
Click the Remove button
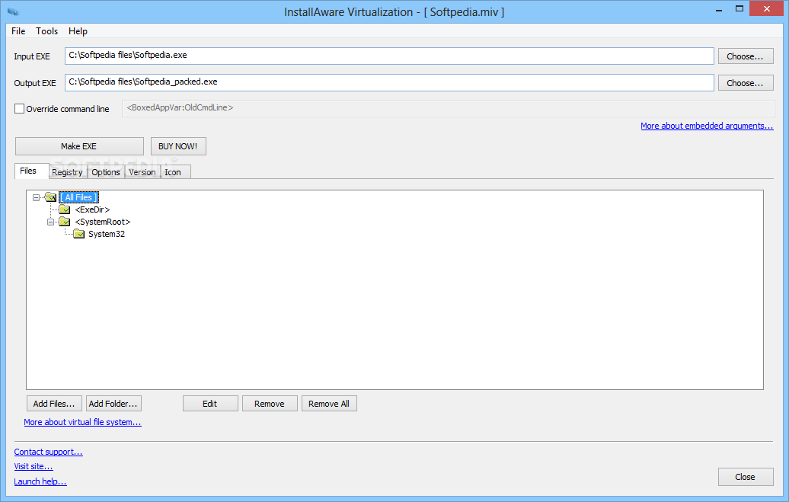click(x=269, y=404)
